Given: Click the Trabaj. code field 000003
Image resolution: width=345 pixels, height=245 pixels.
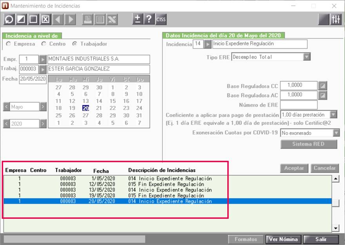Looking at the screenshot, I should tap(29, 69).
